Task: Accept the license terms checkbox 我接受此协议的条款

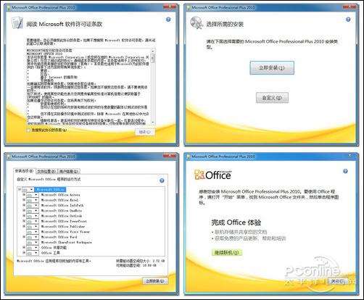Action: [x=28, y=130]
